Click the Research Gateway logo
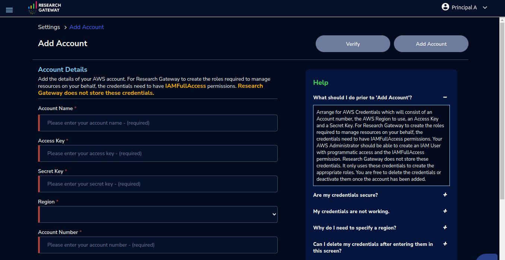This screenshot has height=260, width=505. click(44, 7)
